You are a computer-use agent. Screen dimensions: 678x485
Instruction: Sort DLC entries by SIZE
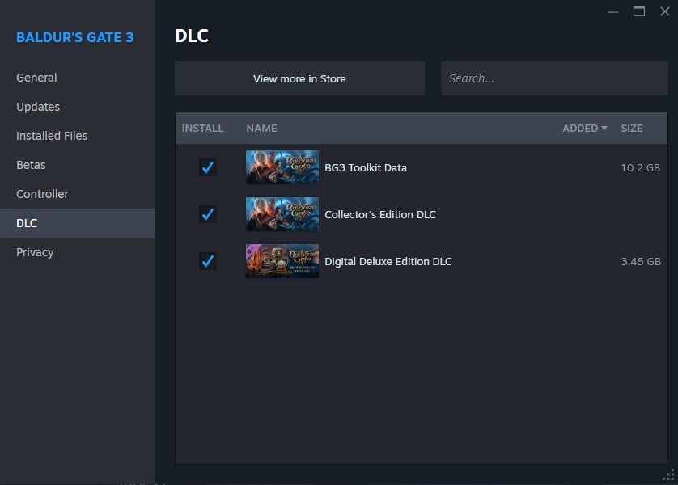tap(631, 128)
